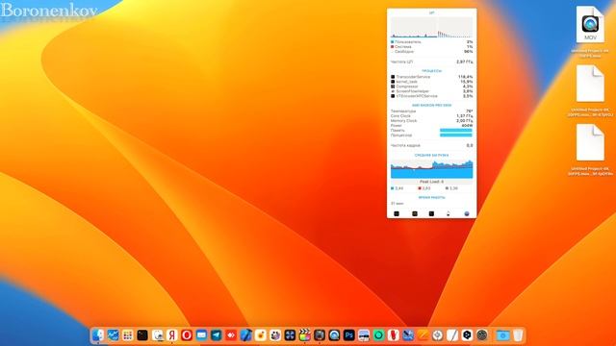Open Final Cut Pro clapperboard icon
The height and width of the screenshot is (346, 616).
304,335
